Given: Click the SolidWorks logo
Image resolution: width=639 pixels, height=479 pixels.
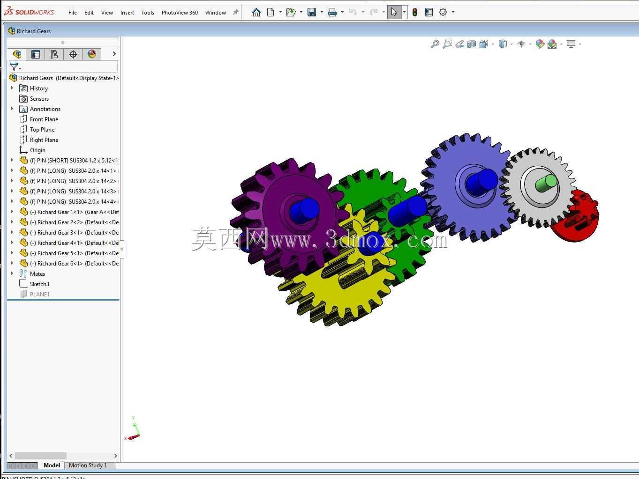Looking at the screenshot, I should (x=29, y=12).
